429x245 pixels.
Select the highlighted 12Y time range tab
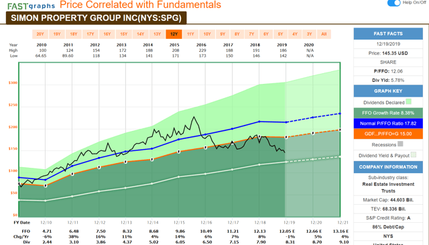tap(174, 34)
